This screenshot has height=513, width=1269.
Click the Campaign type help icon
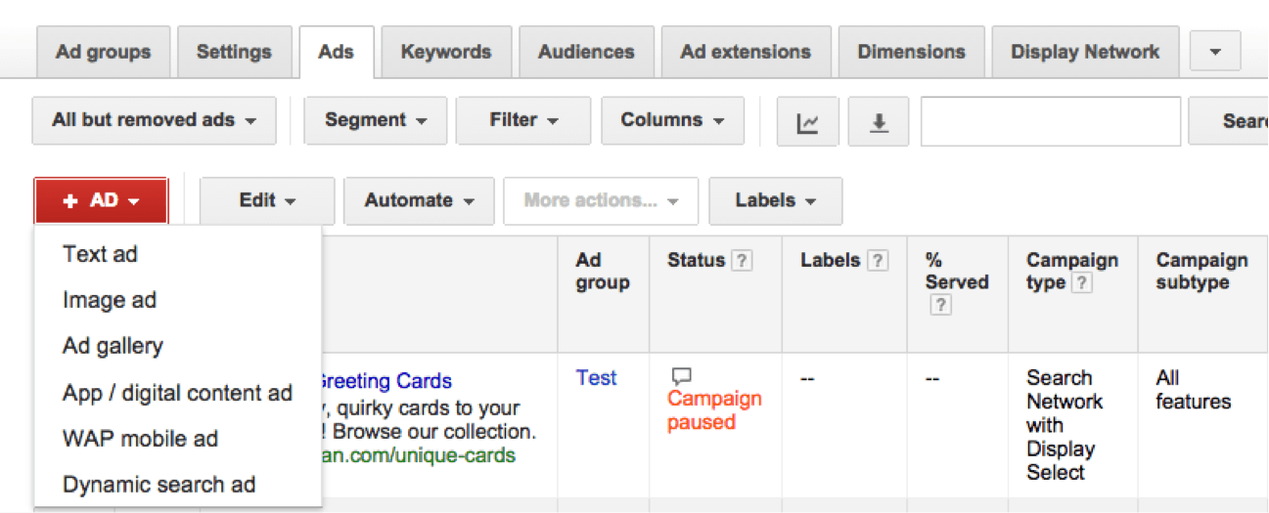(x=1081, y=283)
